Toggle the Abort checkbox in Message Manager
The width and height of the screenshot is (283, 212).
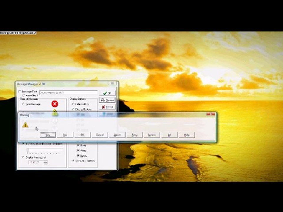tap(78, 150)
